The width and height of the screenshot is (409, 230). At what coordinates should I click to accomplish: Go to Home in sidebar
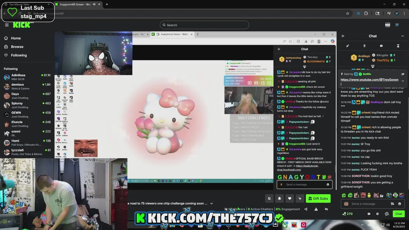tap(13, 38)
